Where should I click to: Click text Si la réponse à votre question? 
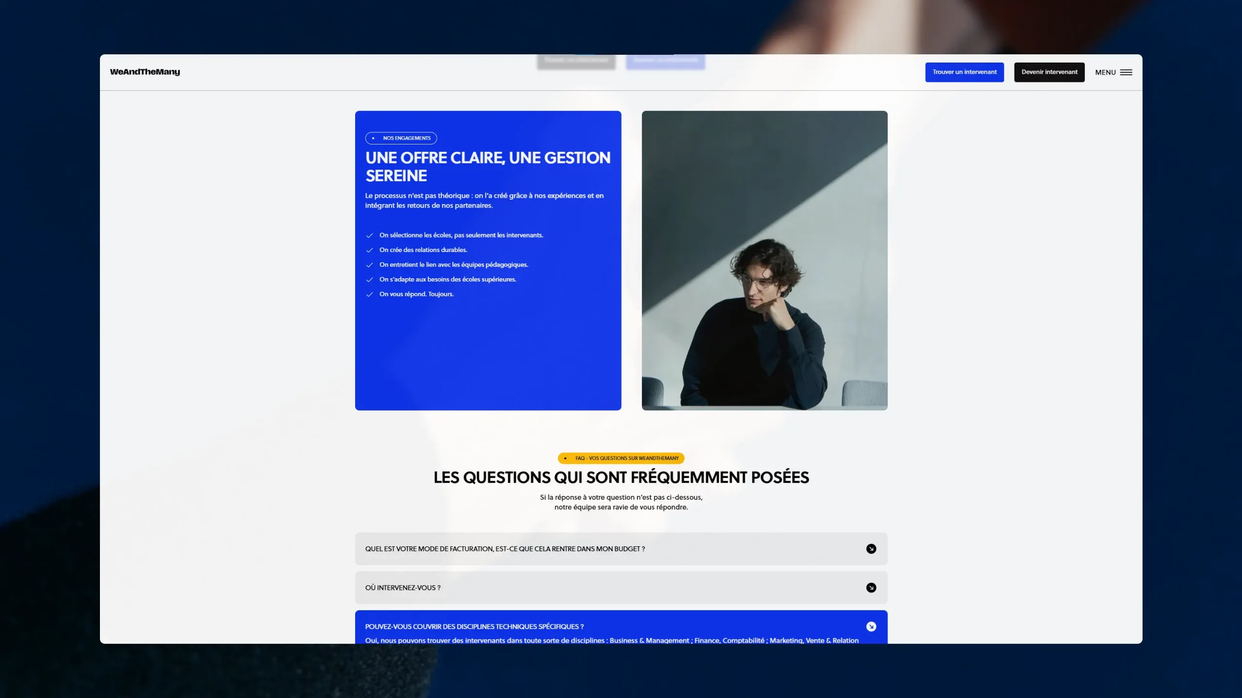621,502
